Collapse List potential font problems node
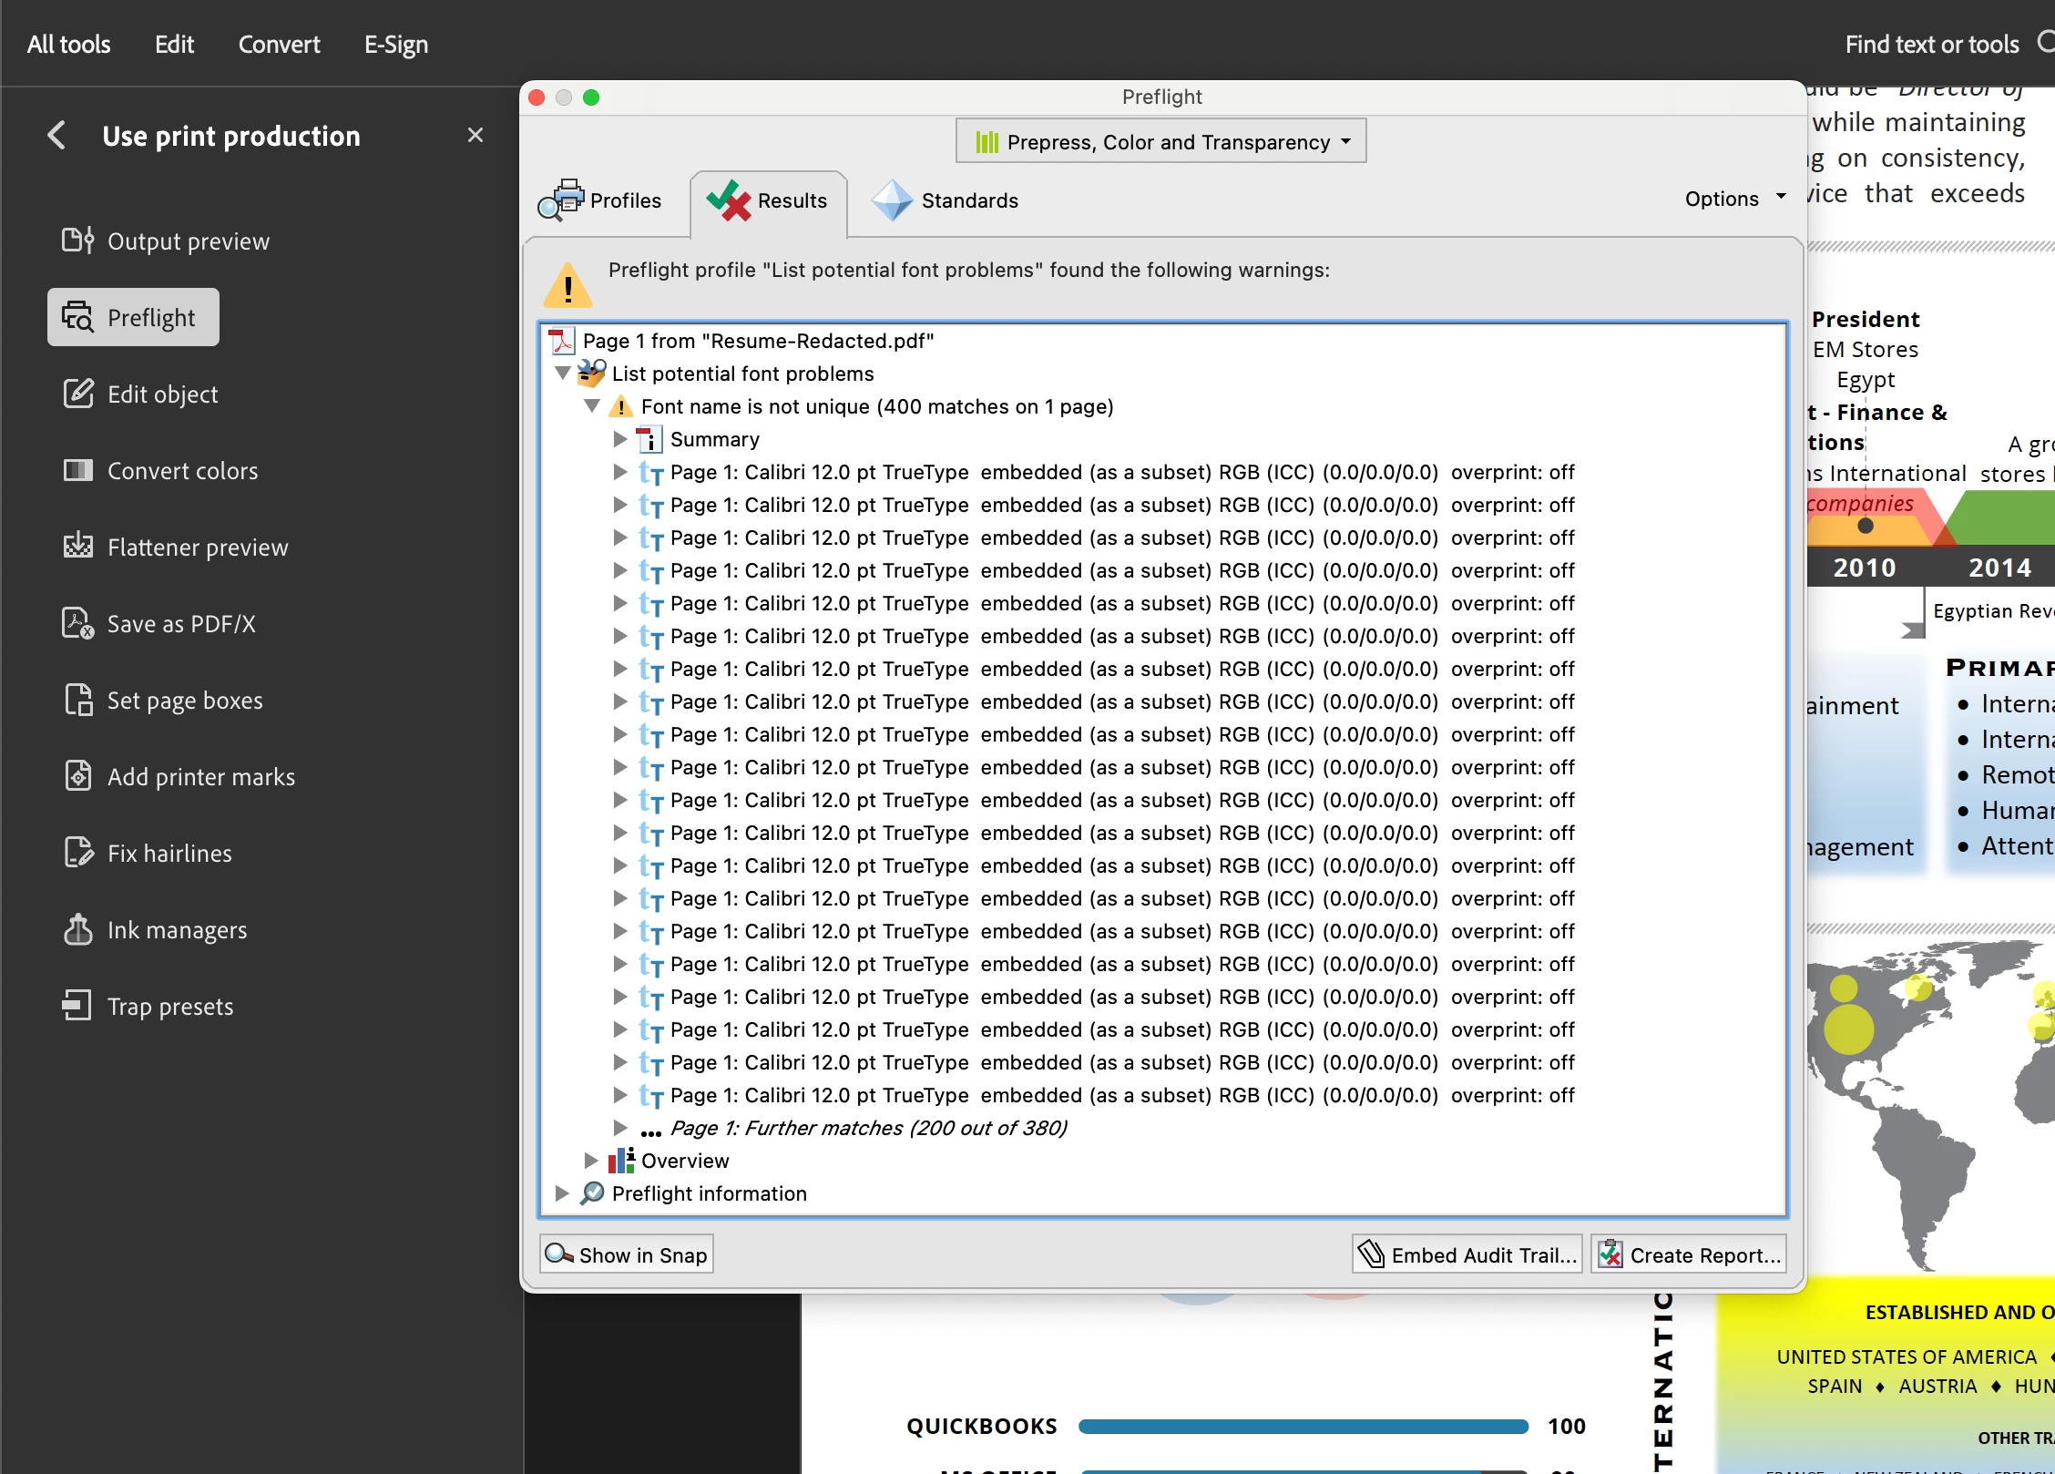This screenshot has height=1474, width=2055. pos(563,374)
